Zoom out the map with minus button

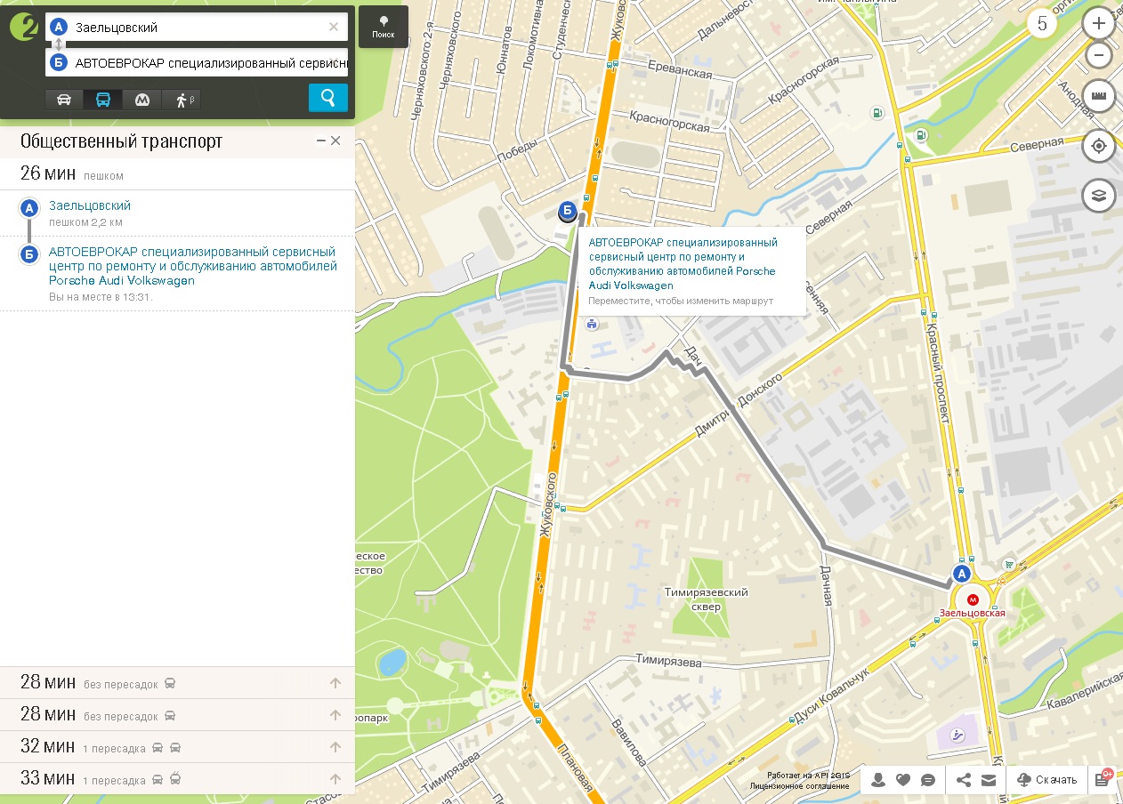coord(1099,55)
